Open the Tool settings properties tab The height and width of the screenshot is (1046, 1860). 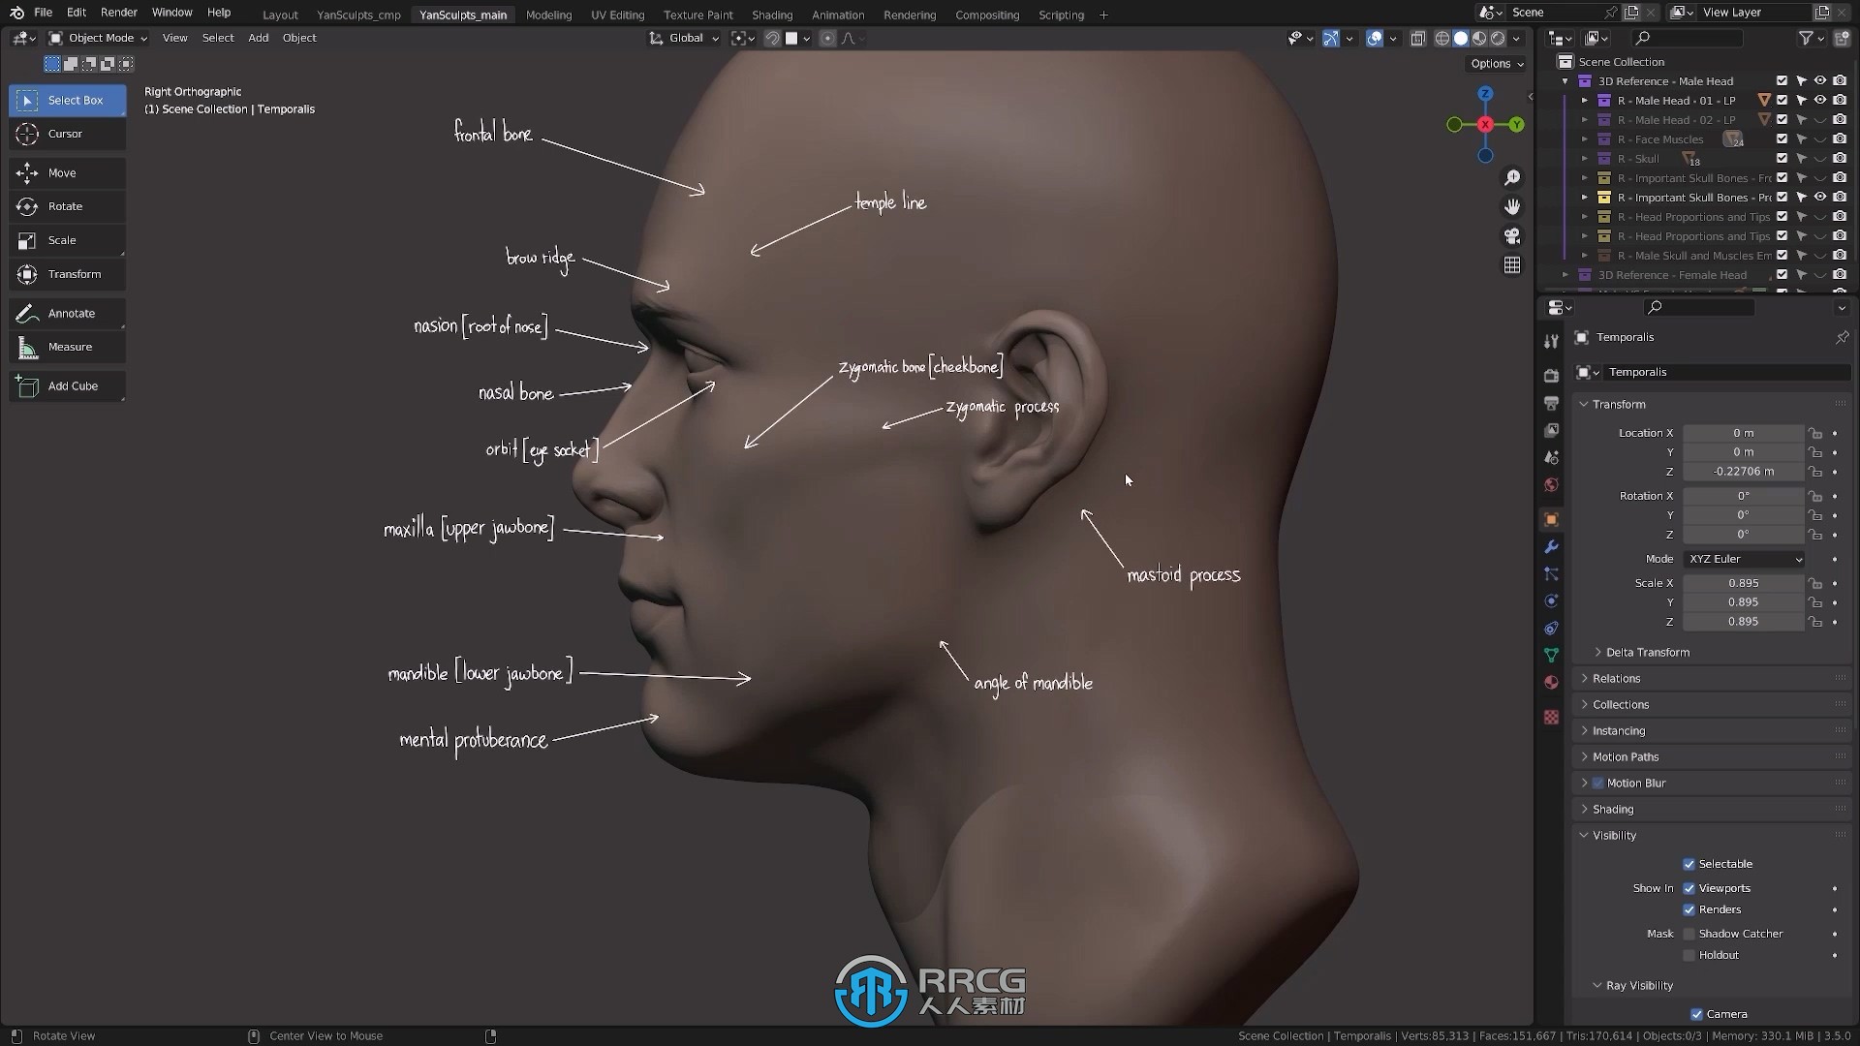(x=1551, y=341)
